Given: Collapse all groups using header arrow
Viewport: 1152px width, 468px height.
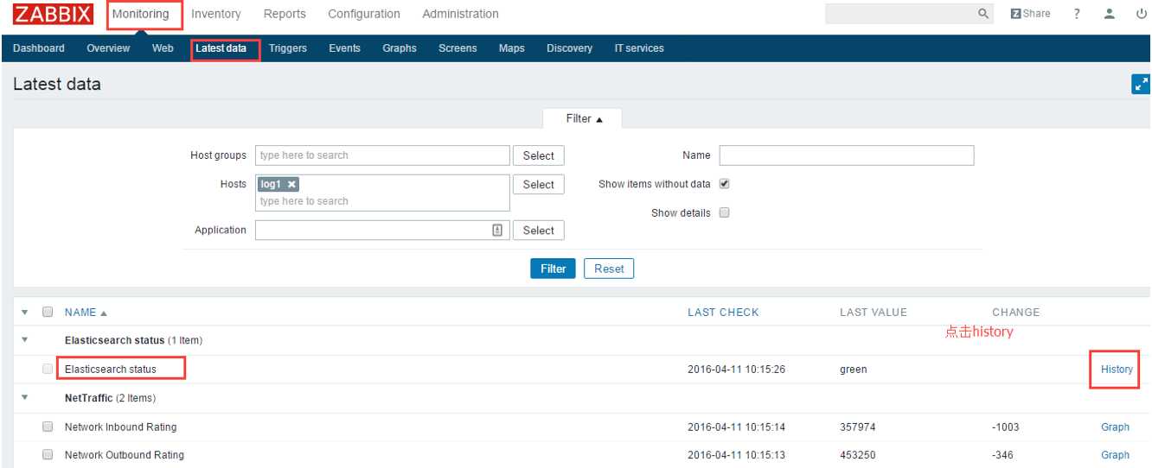Looking at the screenshot, I should point(24,312).
